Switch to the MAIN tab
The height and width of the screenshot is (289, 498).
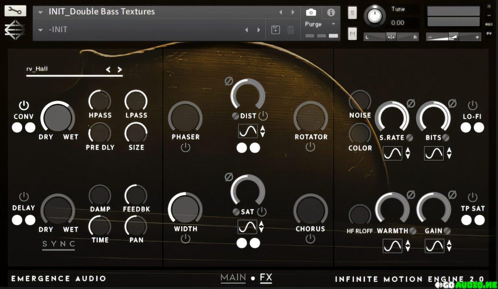click(x=233, y=278)
